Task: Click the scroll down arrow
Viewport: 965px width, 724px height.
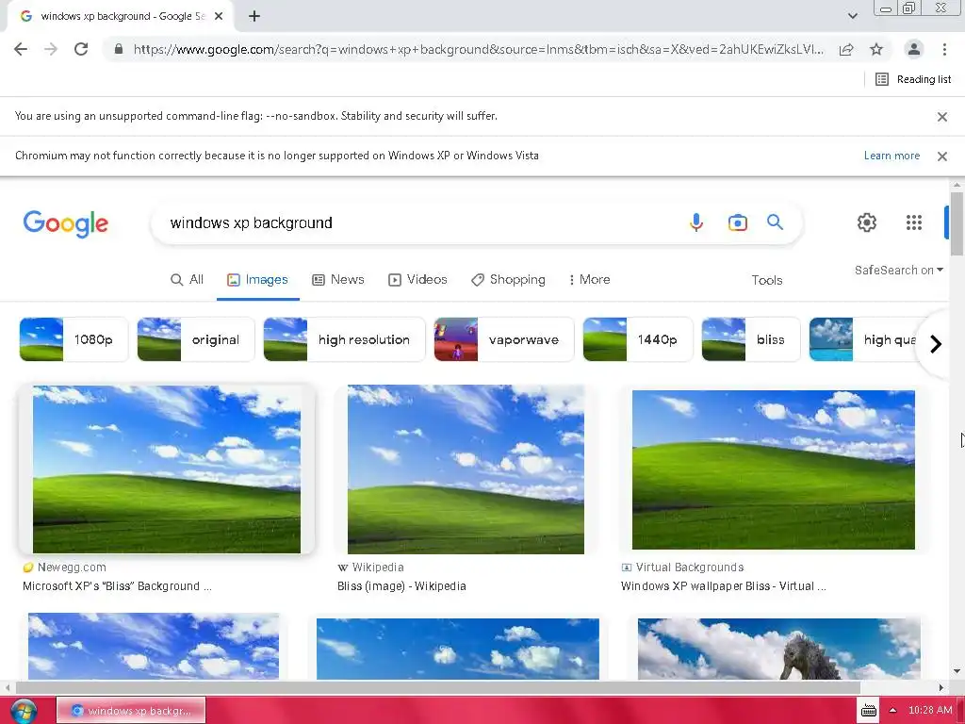Action: [x=957, y=671]
